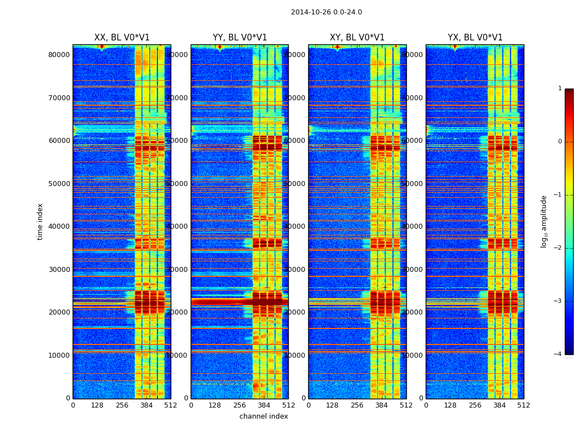Click the 512 x-axis tick under the YX plot

(x=524, y=405)
